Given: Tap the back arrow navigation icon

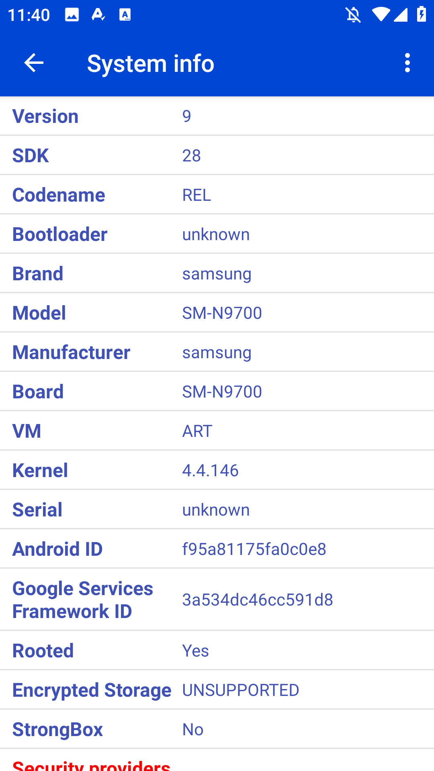Looking at the screenshot, I should (x=34, y=63).
